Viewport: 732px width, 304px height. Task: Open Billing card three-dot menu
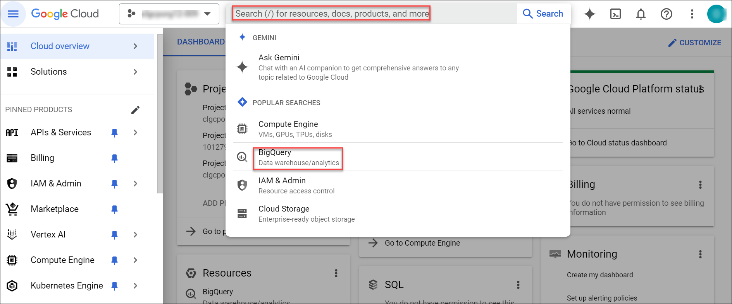[x=700, y=184]
